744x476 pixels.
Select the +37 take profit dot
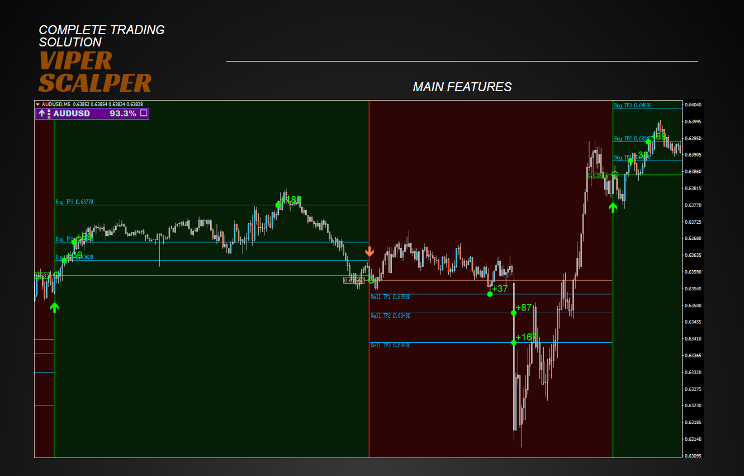pyautogui.click(x=490, y=294)
